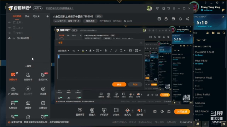Click the 关闭直播 button
Viewport: 227px width, 127px height.
click(182, 112)
